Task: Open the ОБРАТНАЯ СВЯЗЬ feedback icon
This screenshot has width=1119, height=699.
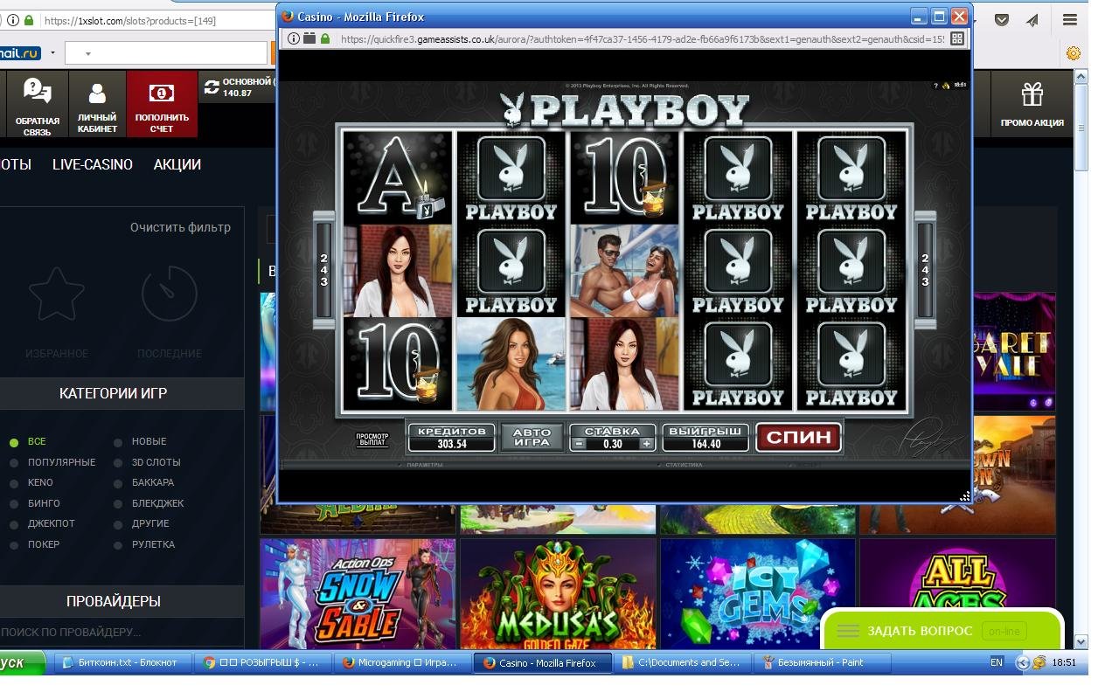Action: pyautogui.click(x=38, y=93)
